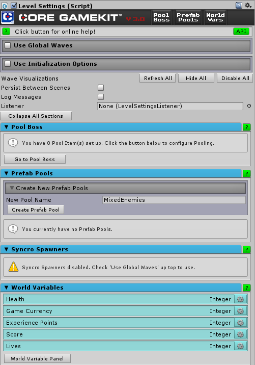Click green question mark online help
The image size is (255, 365).
click(6, 32)
